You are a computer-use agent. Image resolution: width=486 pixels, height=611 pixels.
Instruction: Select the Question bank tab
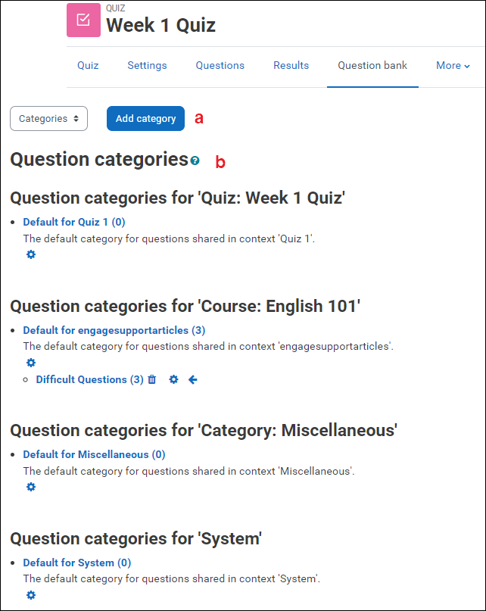point(372,66)
